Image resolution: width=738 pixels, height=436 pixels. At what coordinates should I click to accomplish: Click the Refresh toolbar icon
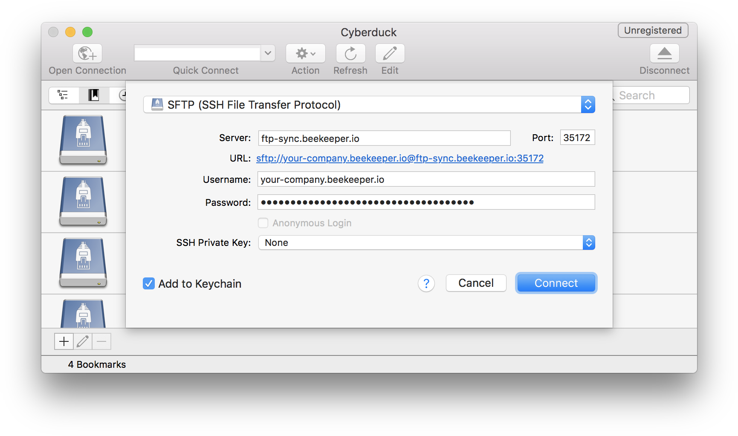[350, 53]
